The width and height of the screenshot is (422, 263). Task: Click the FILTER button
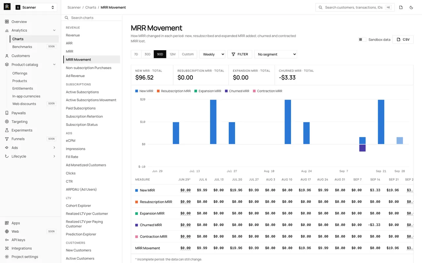click(x=240, y=54)
